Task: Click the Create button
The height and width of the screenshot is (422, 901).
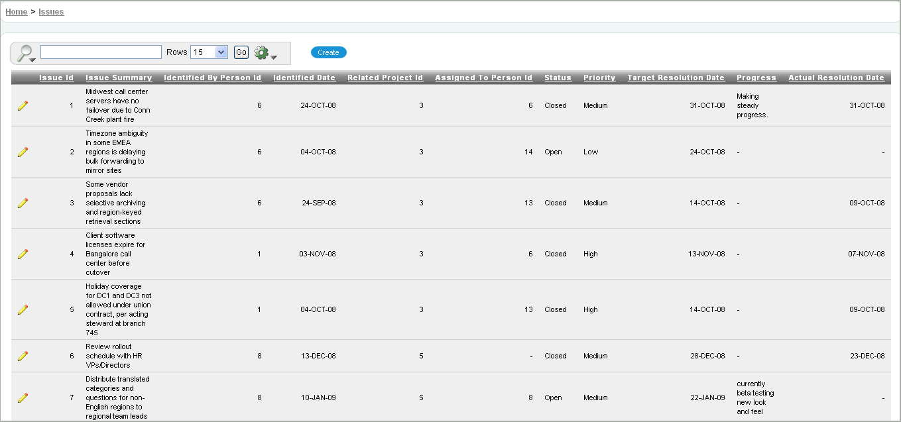Action: click(328, 52)
